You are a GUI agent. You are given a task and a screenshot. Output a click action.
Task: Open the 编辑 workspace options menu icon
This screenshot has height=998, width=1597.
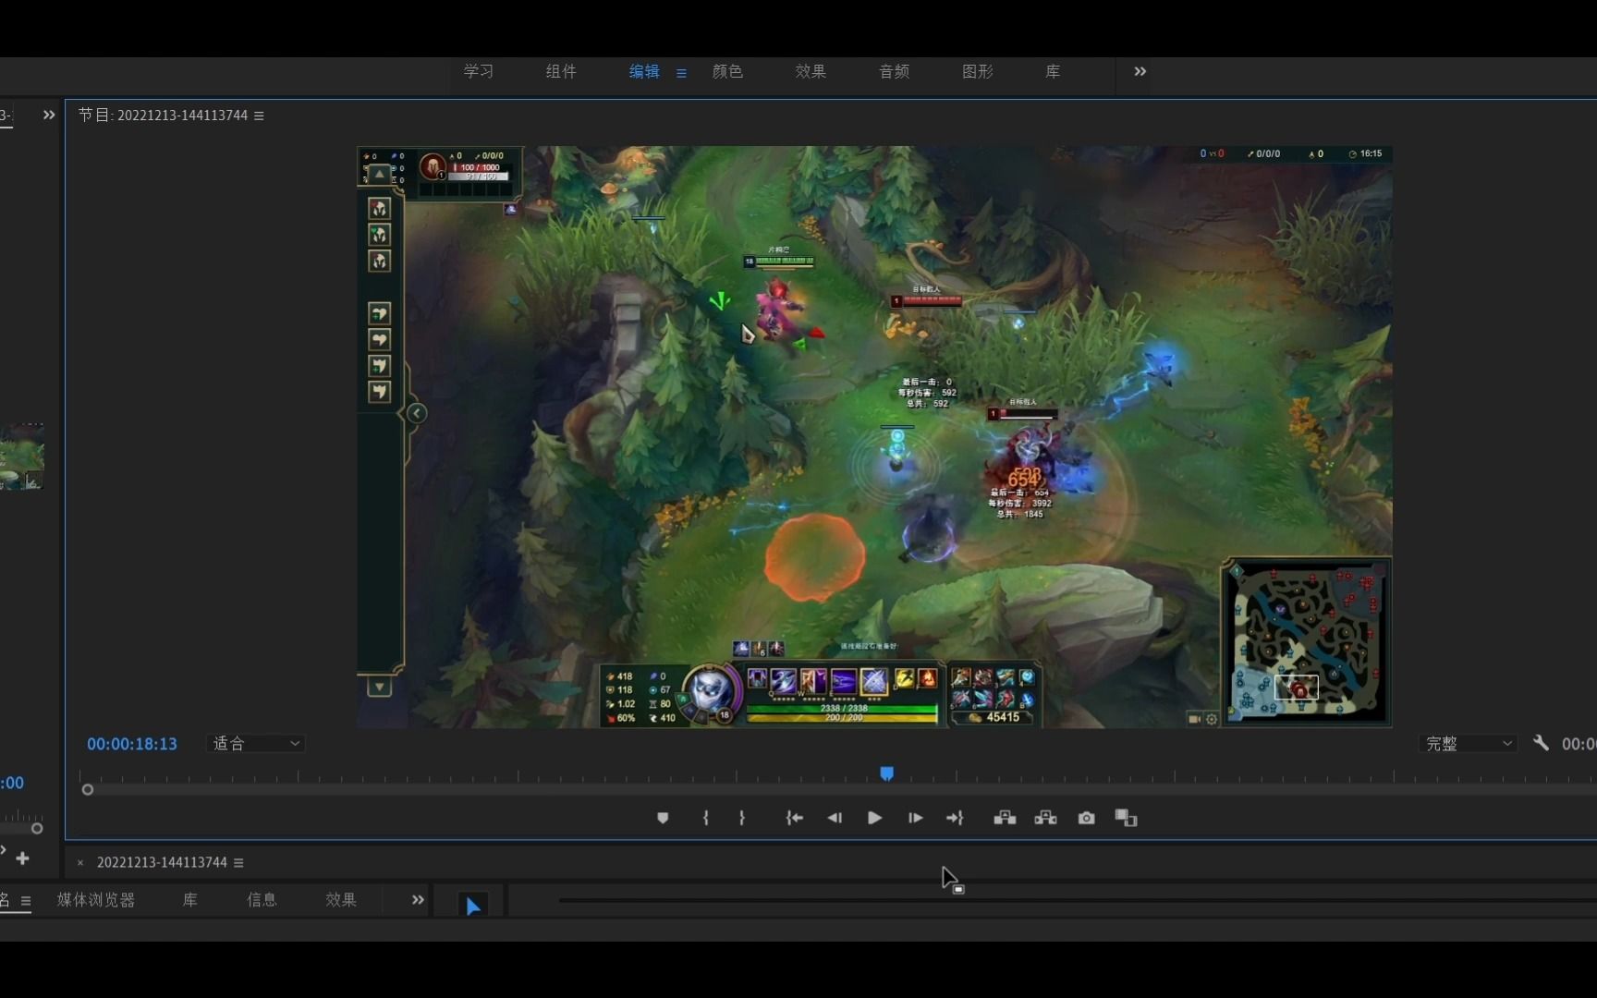point(681,72)
